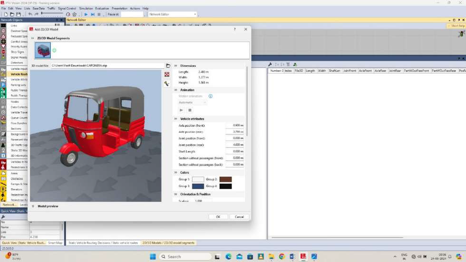Image resolution: width=466 pixels, height=262 pixels.
Task: Expand the Model preview section
Action: click(x=33, y=206)
